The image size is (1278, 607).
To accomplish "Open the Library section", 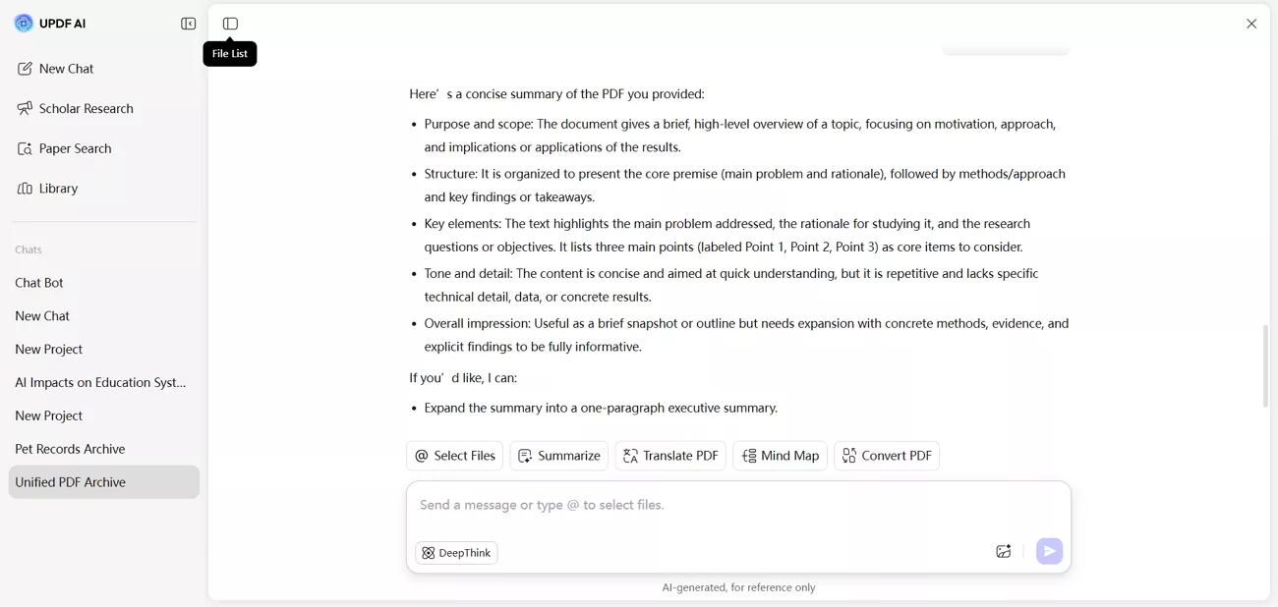I will tap(59, 188).
